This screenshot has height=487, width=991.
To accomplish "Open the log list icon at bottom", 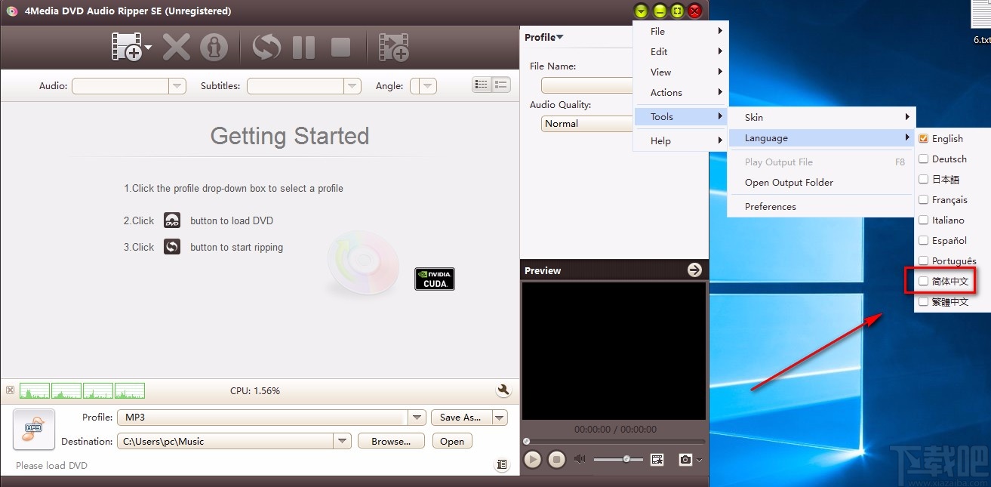I will (502, 465).
